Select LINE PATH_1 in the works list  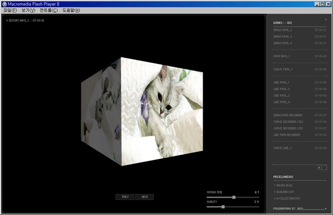[x=300, y=83]
